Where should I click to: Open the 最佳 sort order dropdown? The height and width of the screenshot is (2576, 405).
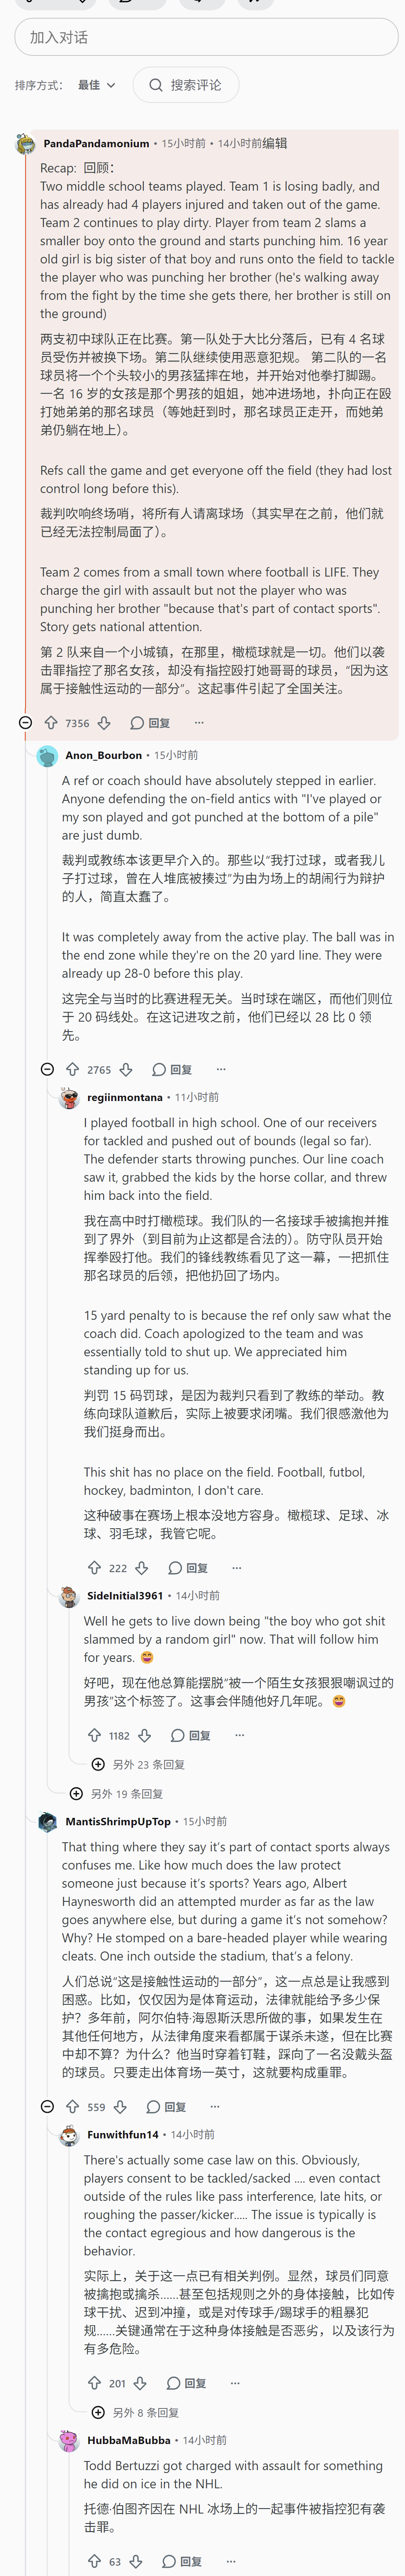click(x=97, y=85)
